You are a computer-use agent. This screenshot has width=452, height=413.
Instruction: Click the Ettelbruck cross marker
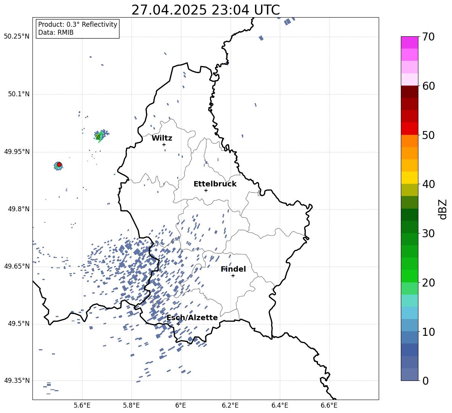tap(206, 190)
